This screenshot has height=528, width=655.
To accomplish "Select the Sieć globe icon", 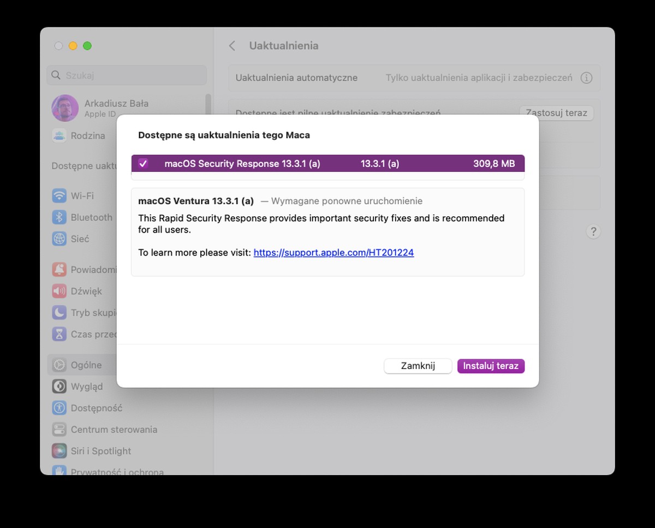I will click(x=59, y=239).
